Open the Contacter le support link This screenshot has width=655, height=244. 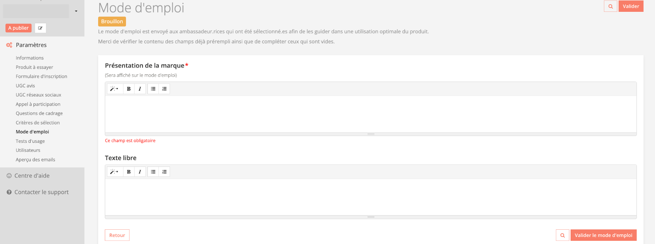[x=41, y=192]
